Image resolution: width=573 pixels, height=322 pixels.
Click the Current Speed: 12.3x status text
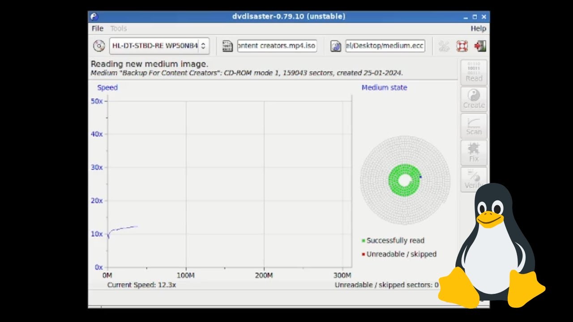141,285
